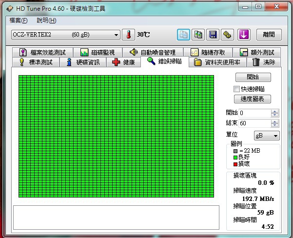Image resolution: width=293 pixels, height=238 pixels.
Task: Click the copy screenshot to clipboard icon
Action: pyautogui.click(x=198, y=35)
